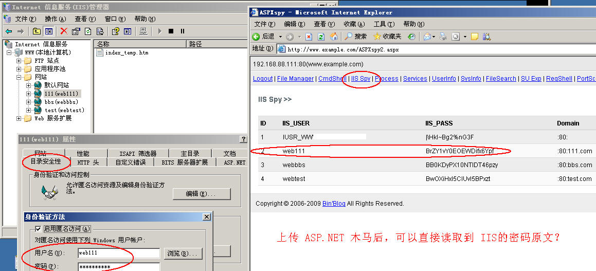
Task: Switch to HTTP 头 tab
Action: click(x=88, y=162)
